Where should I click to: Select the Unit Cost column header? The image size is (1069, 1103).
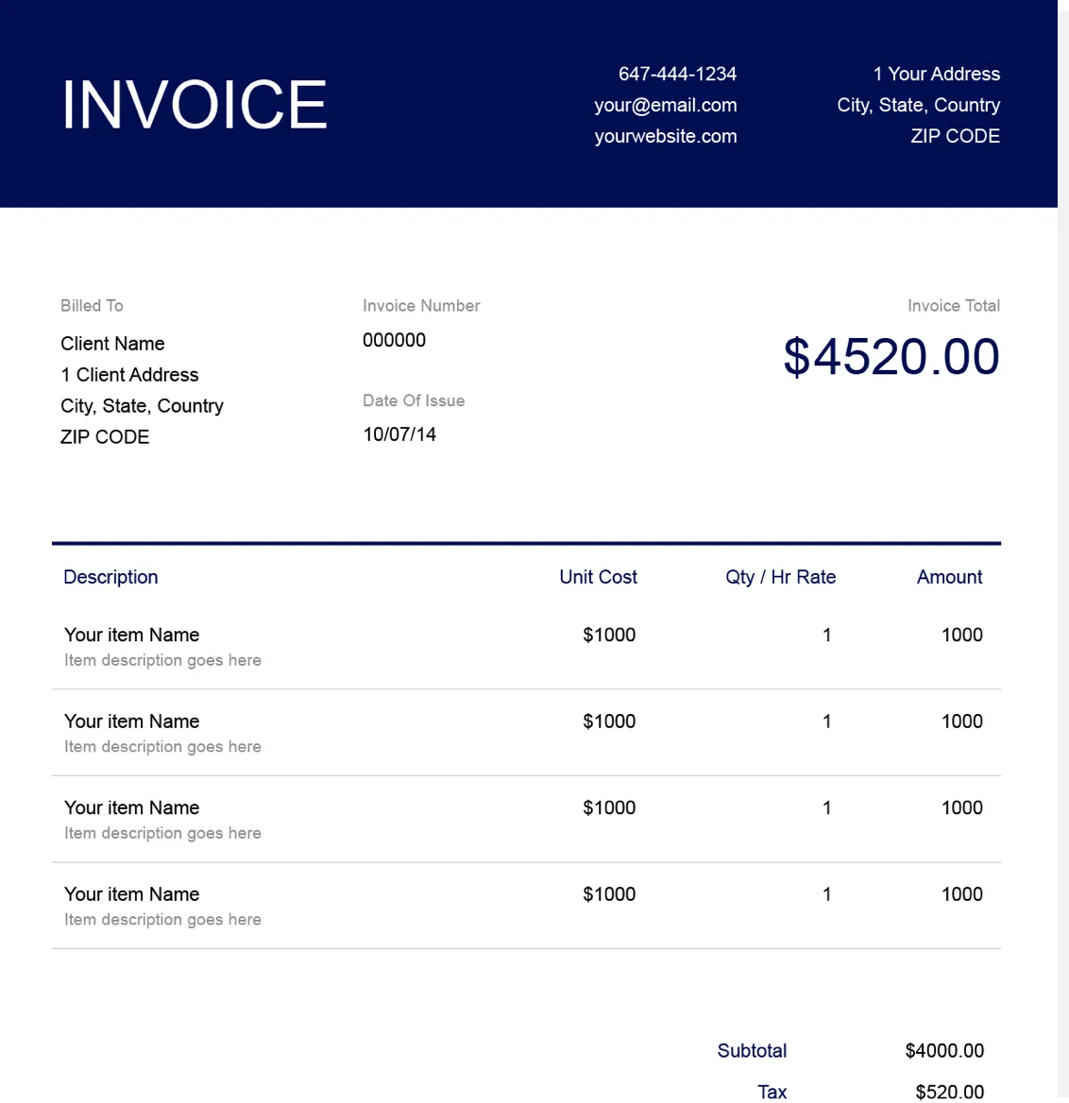tap(598, 577)
